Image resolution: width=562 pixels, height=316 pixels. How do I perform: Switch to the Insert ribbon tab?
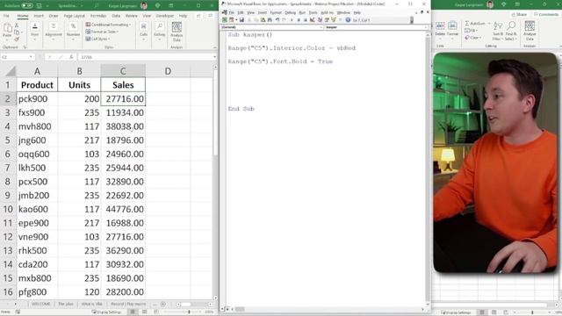pyautogui.click(x=39, y=16)
